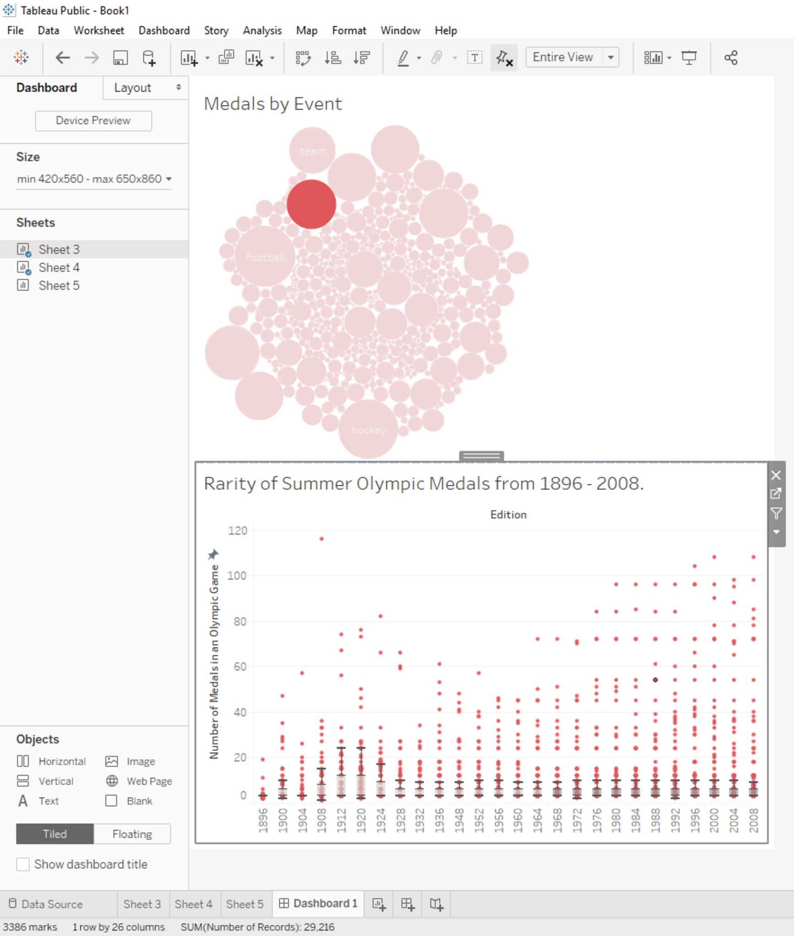Select Tiled layout mode

click(55, 834)
